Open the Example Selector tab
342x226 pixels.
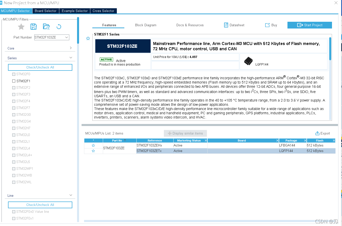click(75, 11)
